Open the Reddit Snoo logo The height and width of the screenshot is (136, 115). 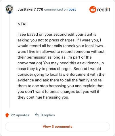coord(93,9)
